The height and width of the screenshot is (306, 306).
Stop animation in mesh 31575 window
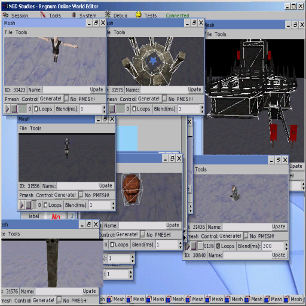112,109
